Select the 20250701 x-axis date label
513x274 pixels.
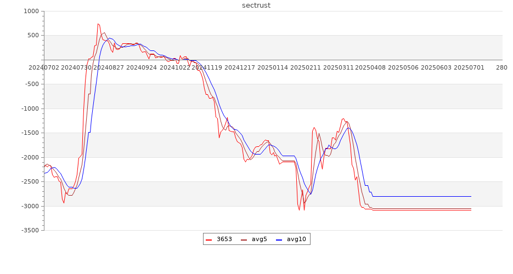[470, 67]
